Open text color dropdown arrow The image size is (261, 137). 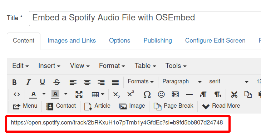[x=44, y=94]
